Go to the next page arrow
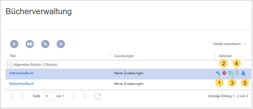Image resolution: width=253 pixels, height=109 pixels. pos(74,96)
